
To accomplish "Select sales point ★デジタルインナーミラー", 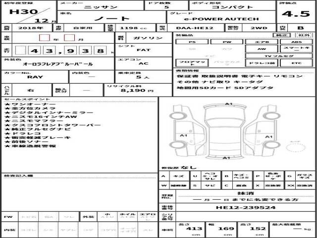I will click(x=49, y=113).
